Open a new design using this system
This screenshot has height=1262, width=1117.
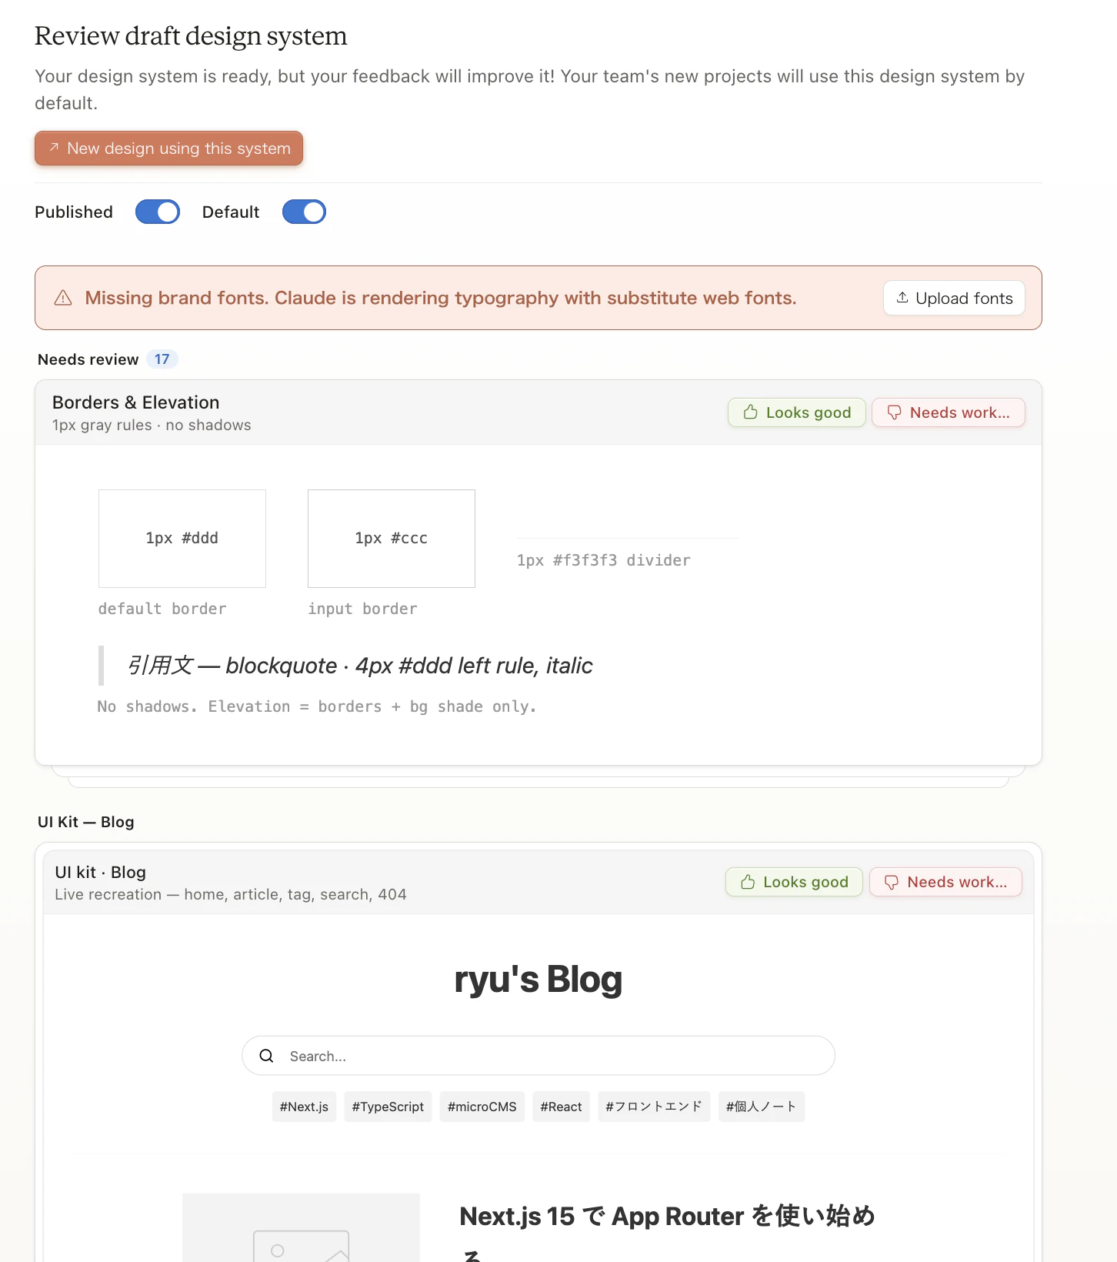[x=168, y=148]
